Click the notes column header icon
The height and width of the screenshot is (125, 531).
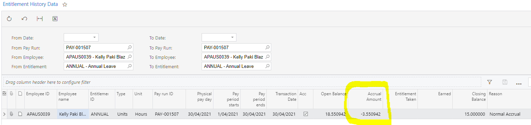pyautogui.click(x=20, y=94)
